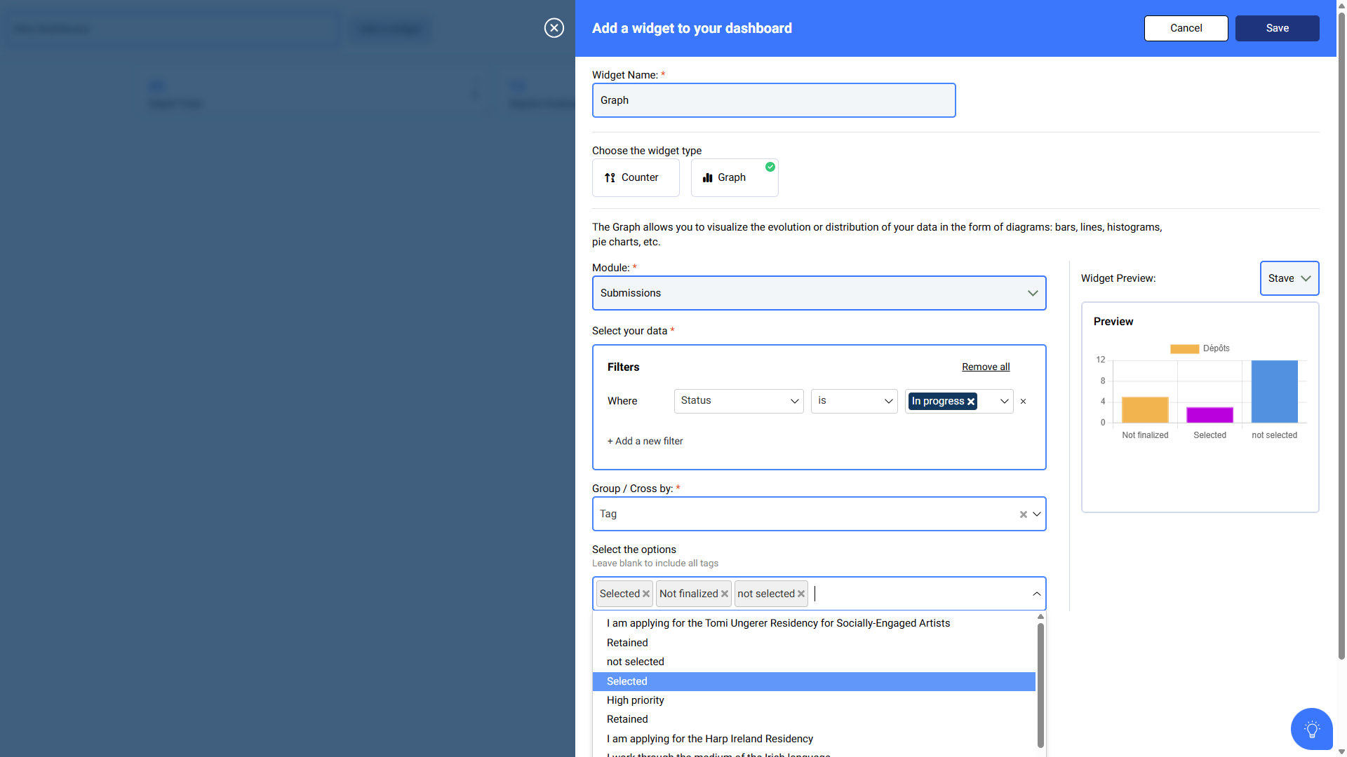Click the Save button
The height and width of the screenshot is (757, 1347).
[x=1277, y=28]
